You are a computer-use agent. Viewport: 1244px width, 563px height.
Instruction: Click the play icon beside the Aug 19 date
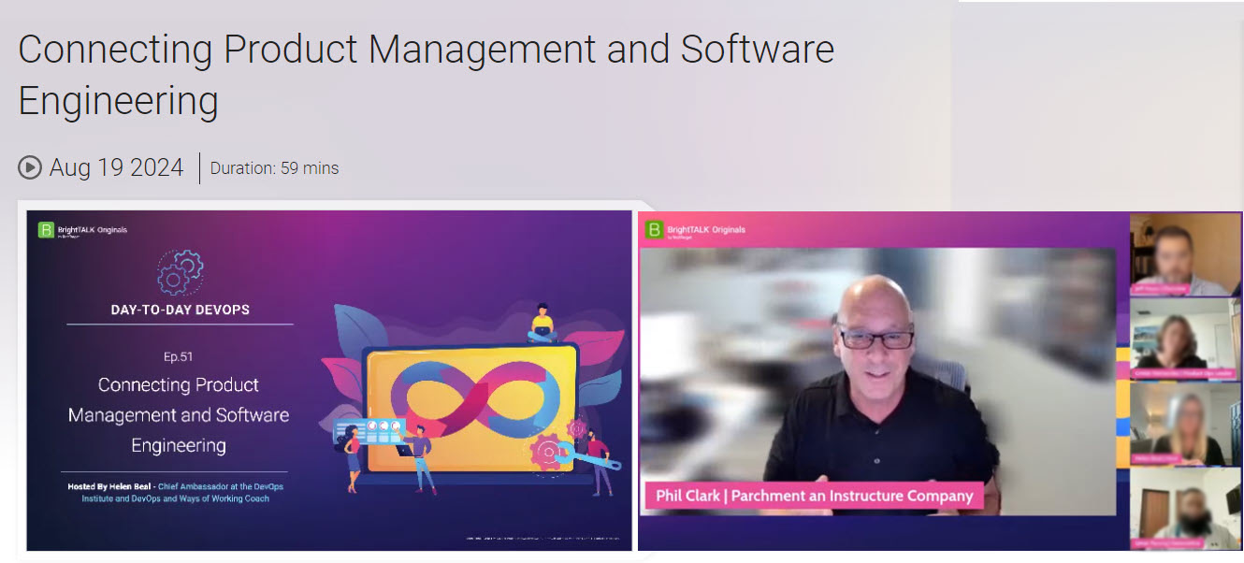(29, 166)
